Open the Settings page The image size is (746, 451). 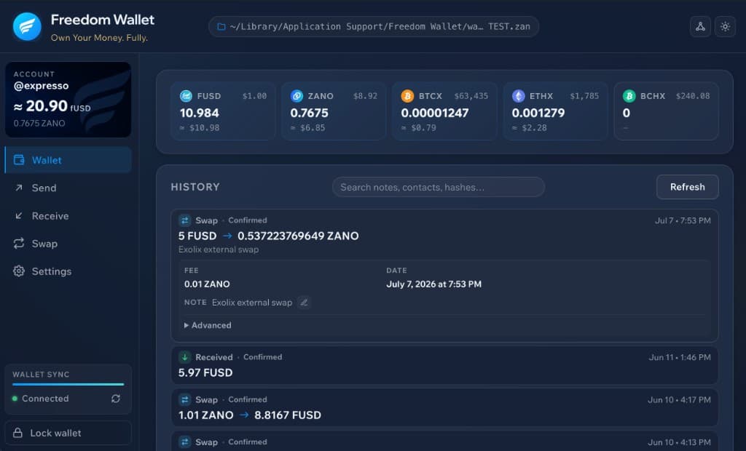coord(68,271)
